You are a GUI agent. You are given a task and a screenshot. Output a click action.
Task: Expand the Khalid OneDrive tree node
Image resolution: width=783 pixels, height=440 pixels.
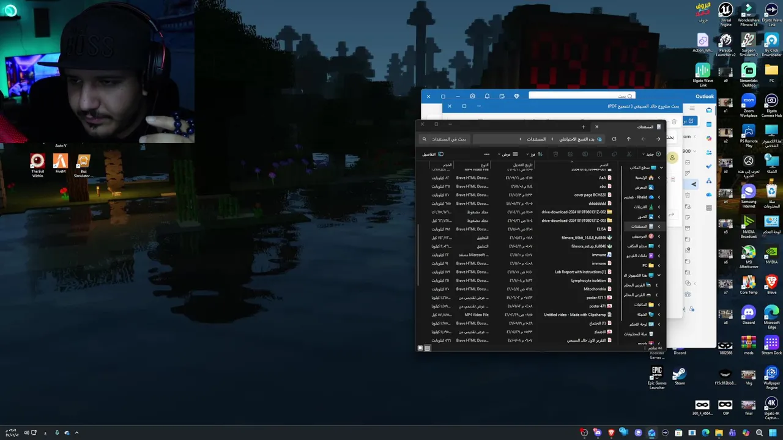(x=659, y=197)
